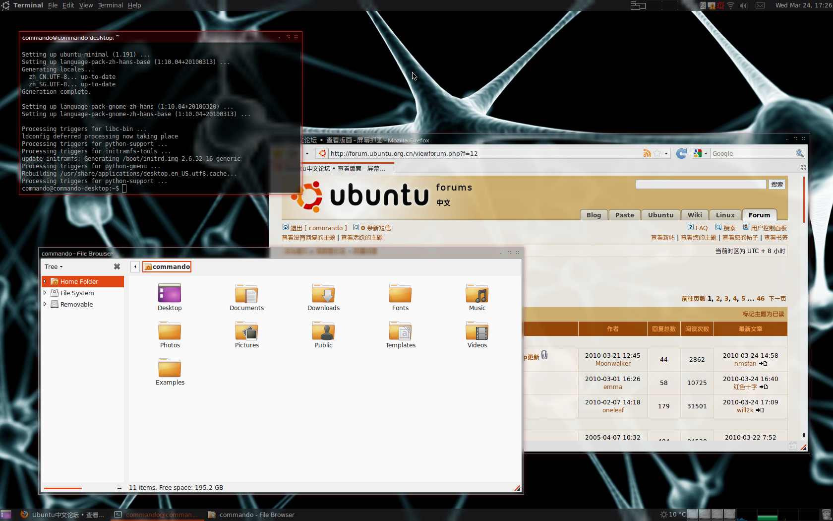Open the Documents folder icon
The width and height of the screenshot is (833, 521).
pos(246,294)
